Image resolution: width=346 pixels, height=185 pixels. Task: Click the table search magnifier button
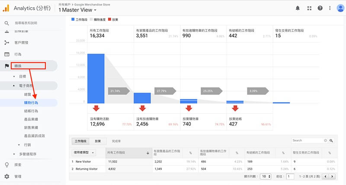(331, 141)
